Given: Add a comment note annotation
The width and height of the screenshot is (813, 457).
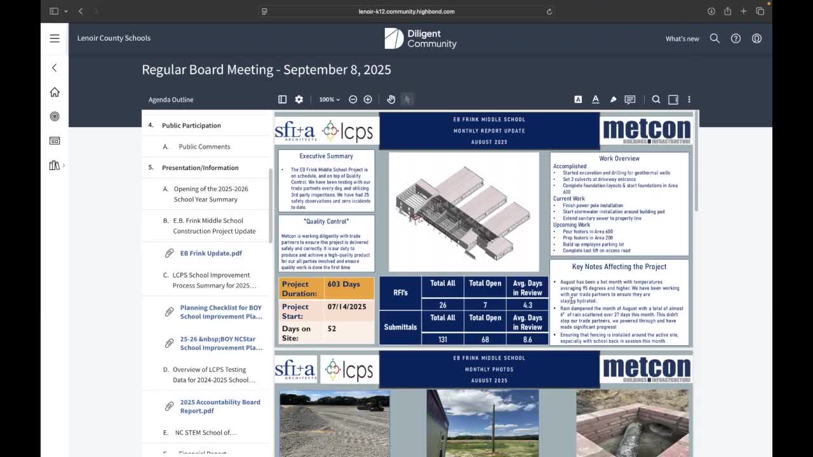Looking at the screenshot, I should (x=630, y=100).
